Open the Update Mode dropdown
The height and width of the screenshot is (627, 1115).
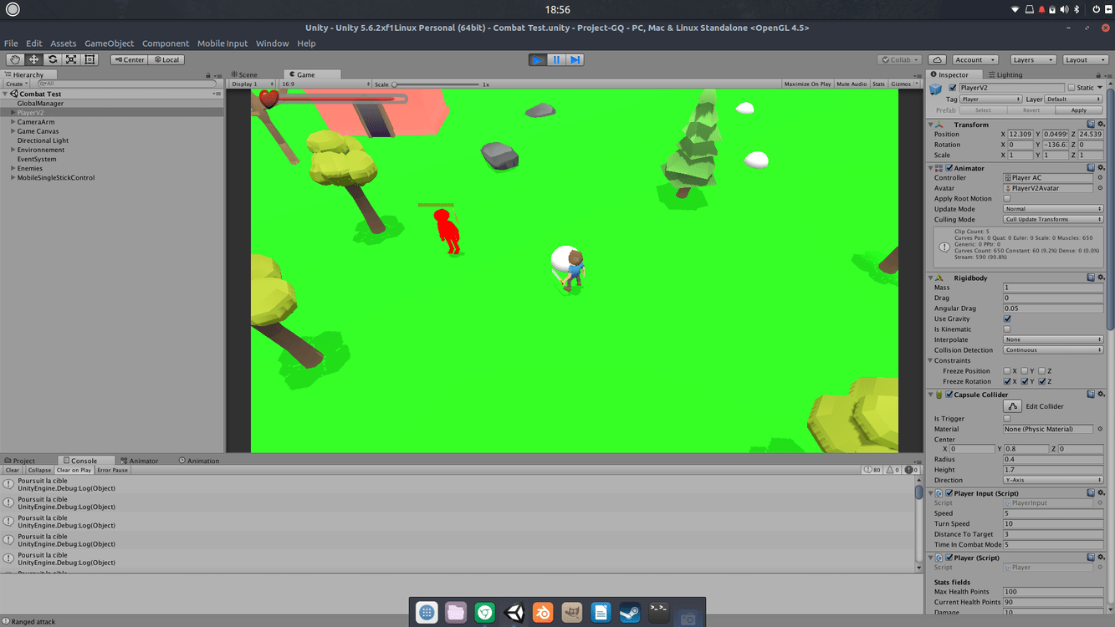[x=1053, y=209]
